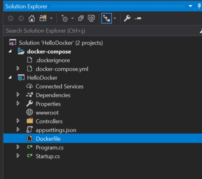Viewport: 202px width, 179px height.
Task: Click the Dockerfile file icon
Action: pos(29,138)
